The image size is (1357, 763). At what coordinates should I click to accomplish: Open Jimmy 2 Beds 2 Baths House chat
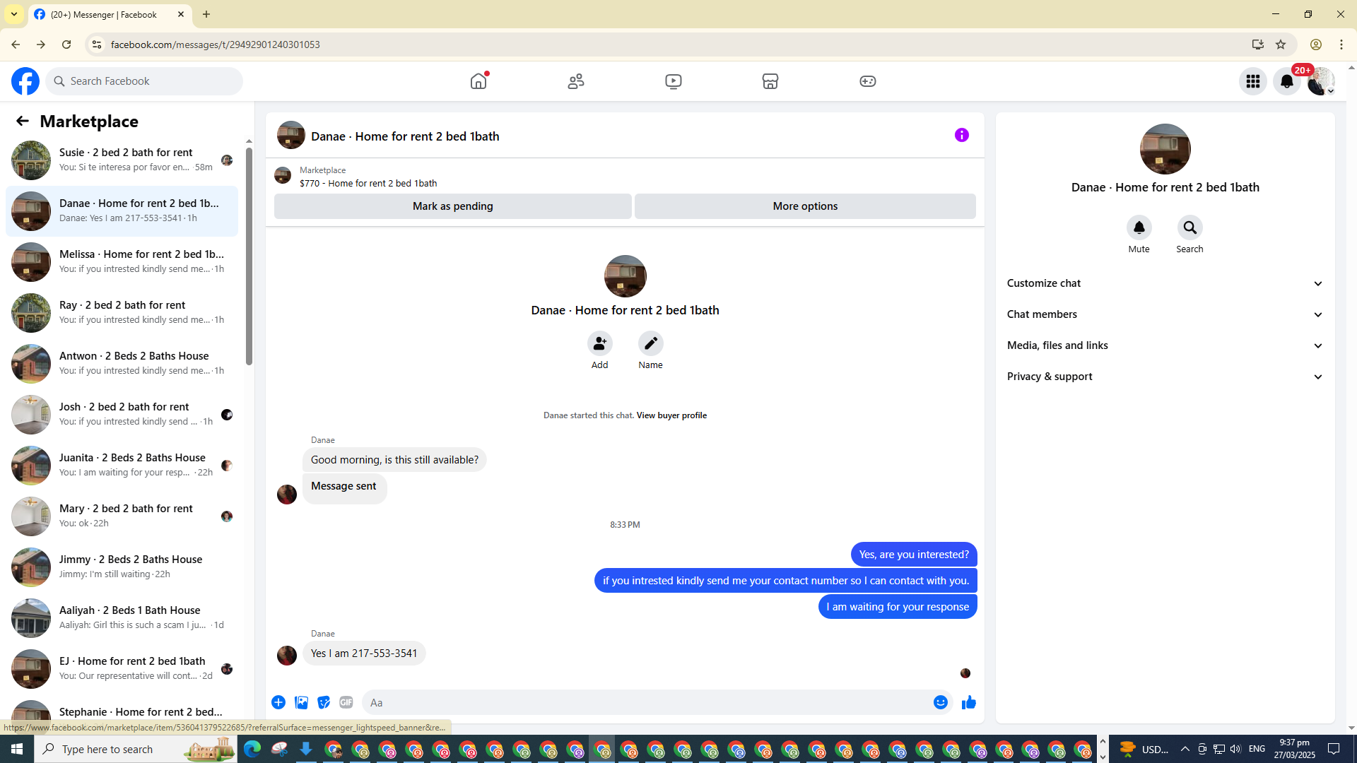[122, 567]
